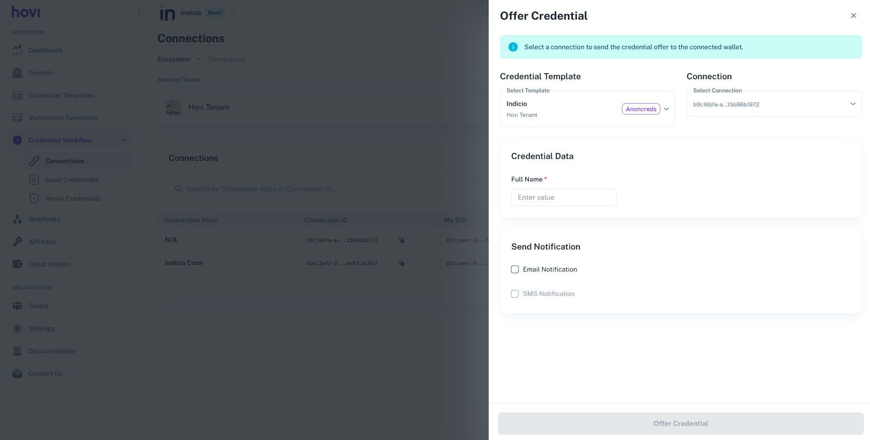The width and height of the screenshot is (870, 440).
Task: Click the Tenants building icon
Action: pyautogui.click(x=17, y=73)
